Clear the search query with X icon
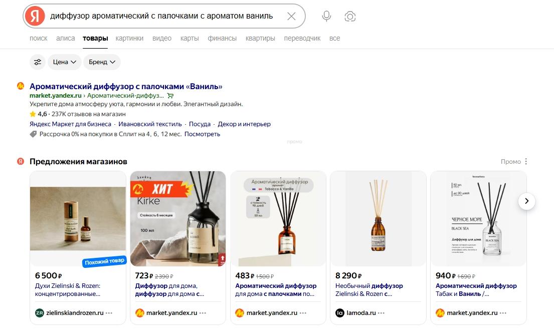 (x=291, y=16)
